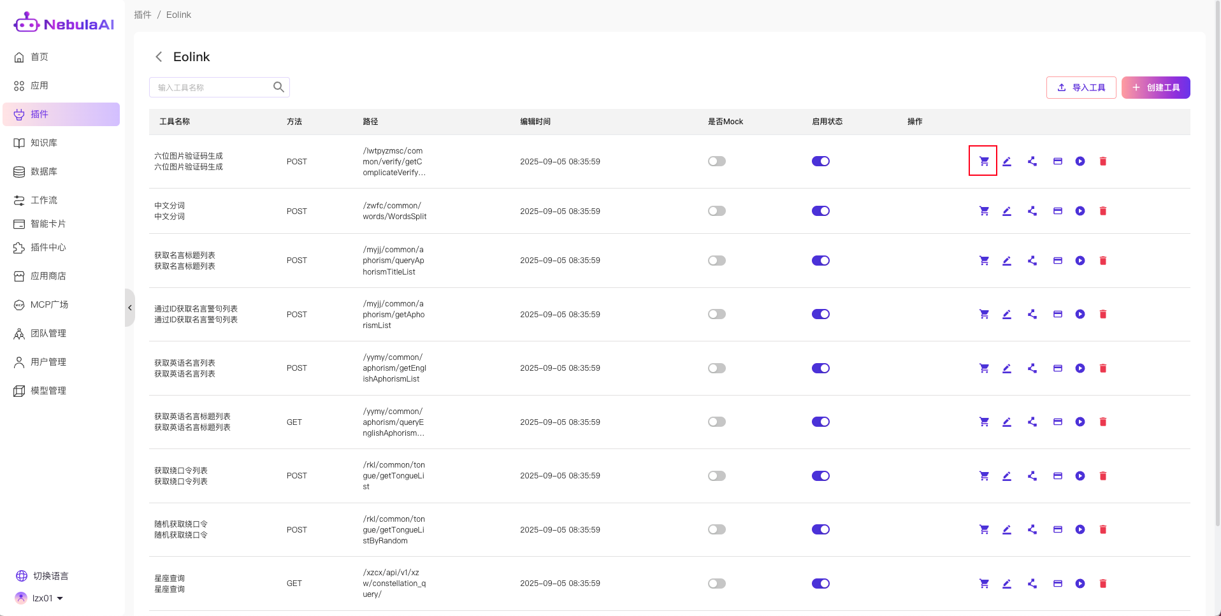Click the edit pencil icon for 六位图片验证码生成 row
This screenshot has height=616, width=1221.
coord(1007,161)
